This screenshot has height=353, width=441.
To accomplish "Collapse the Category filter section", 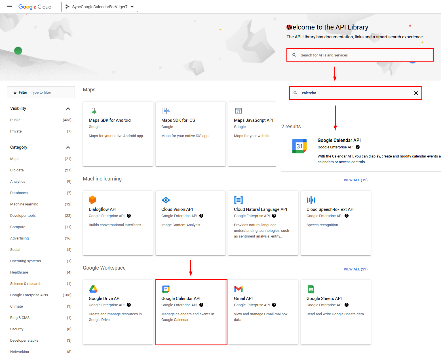I will (x=68, y=147).
